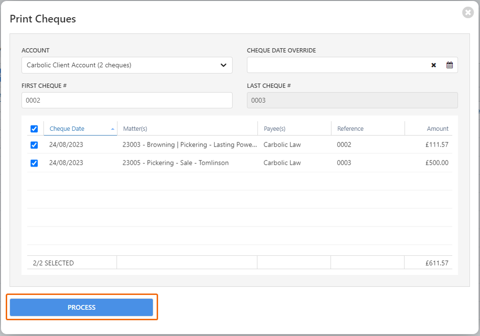Image resolution: width=480 pixels, height=336 pixels.
Task: Sort by Matter(s) column header
Action: click(x=135, y=129)
